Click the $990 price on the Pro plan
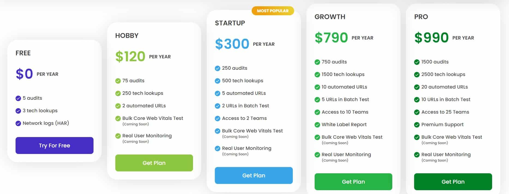The image size is (509, 194). pos(432,37)
